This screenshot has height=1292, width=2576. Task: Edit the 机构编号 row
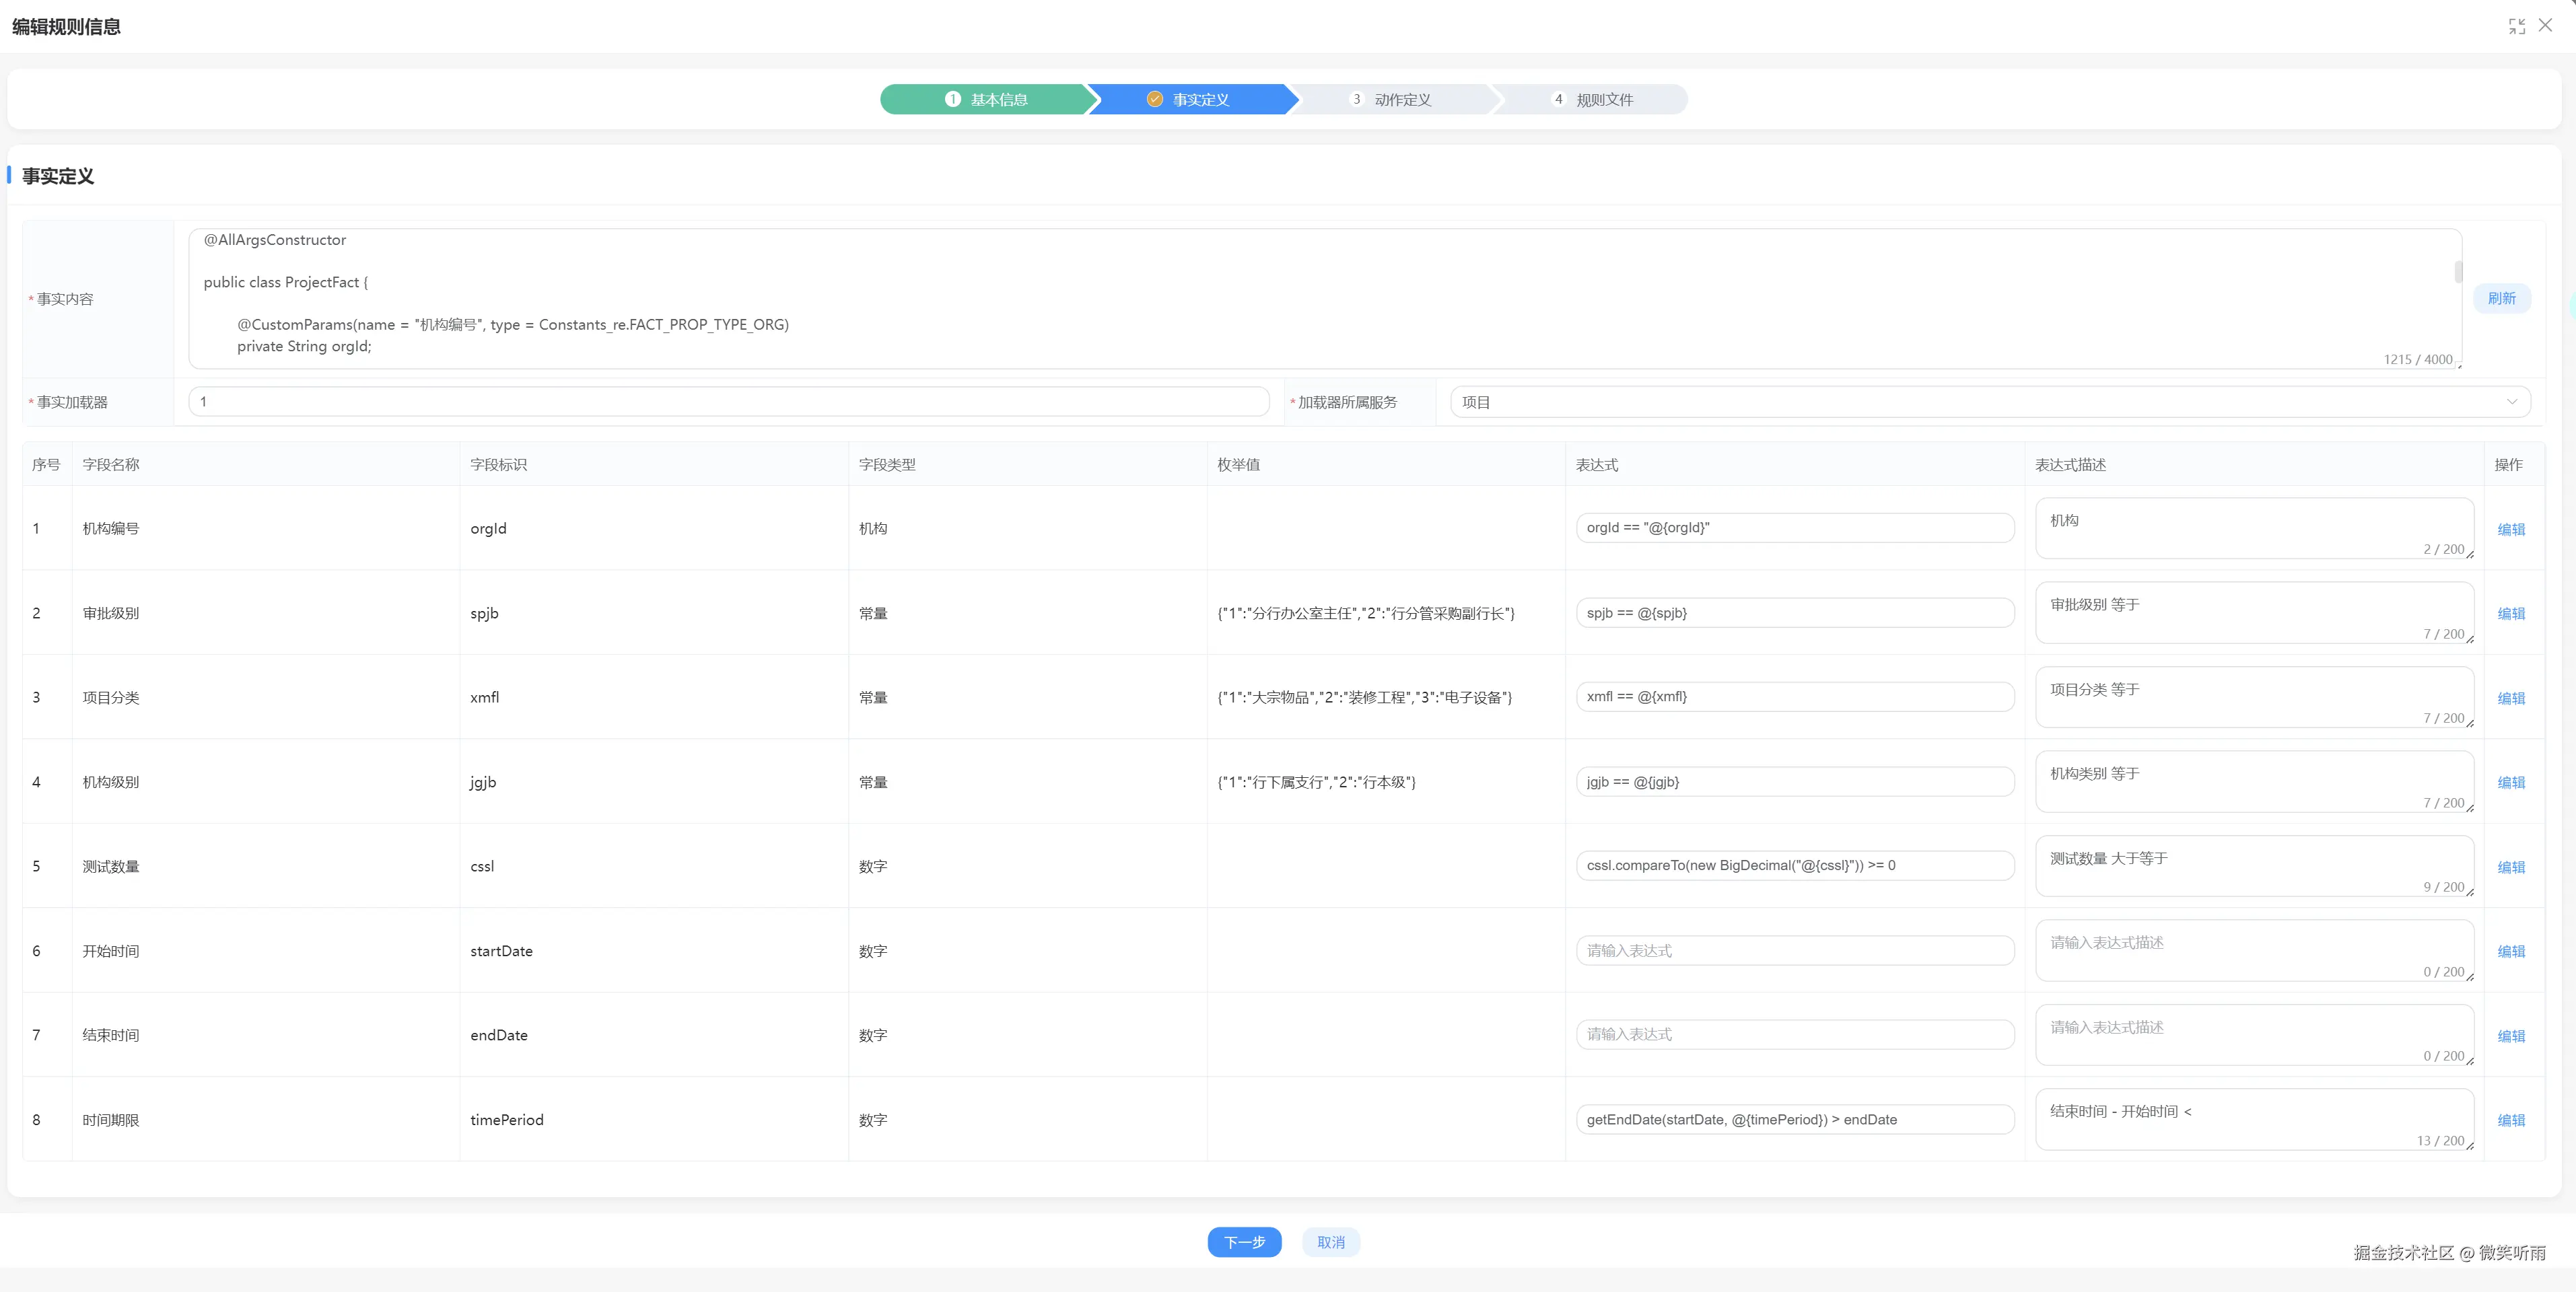click(x=2510, y=529)
